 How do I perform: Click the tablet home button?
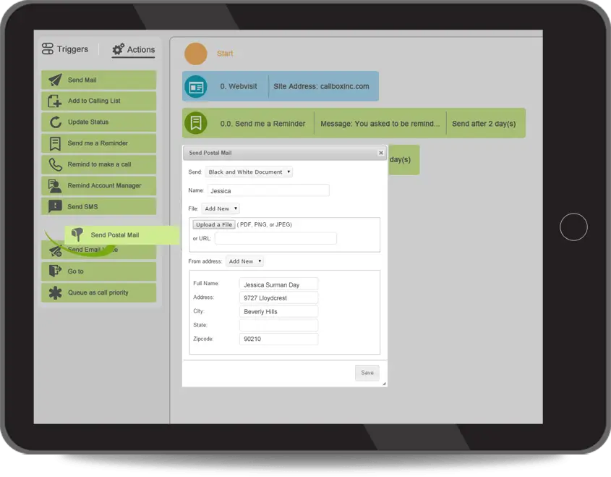[x=573, y=227]
